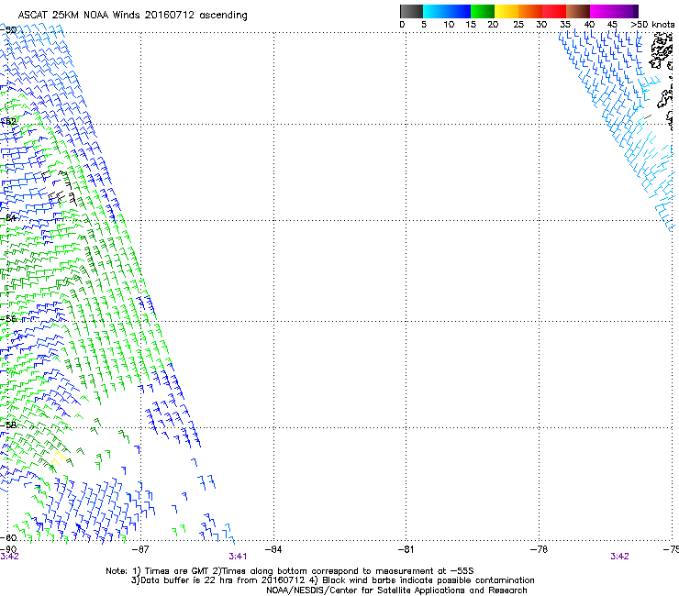Click the purple '3:41' time stamp
This screenshot has width=679, height=596.
[238, 557]
